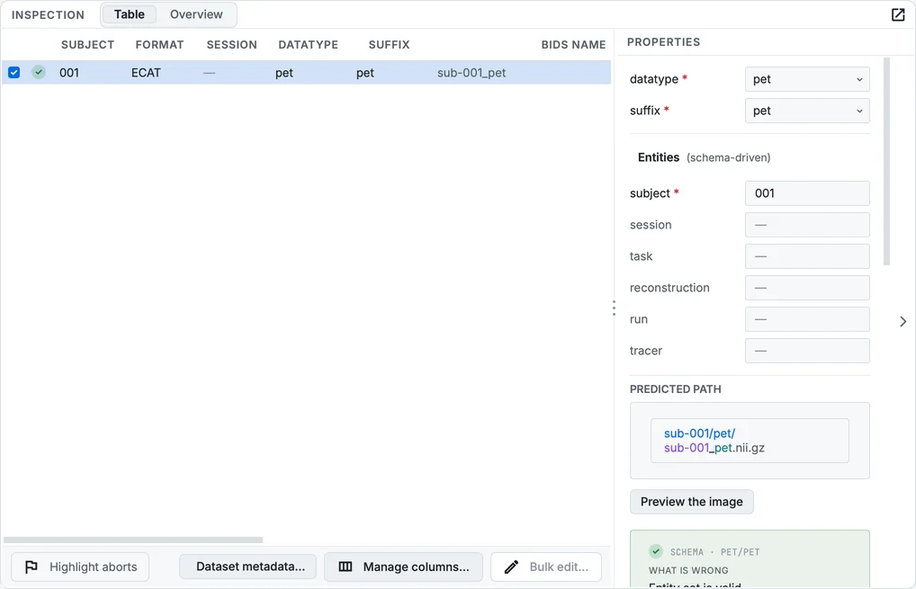916x589 pixels.
Task: Click the green valid status icon for subject 001
Action: [x=39, y=72]
